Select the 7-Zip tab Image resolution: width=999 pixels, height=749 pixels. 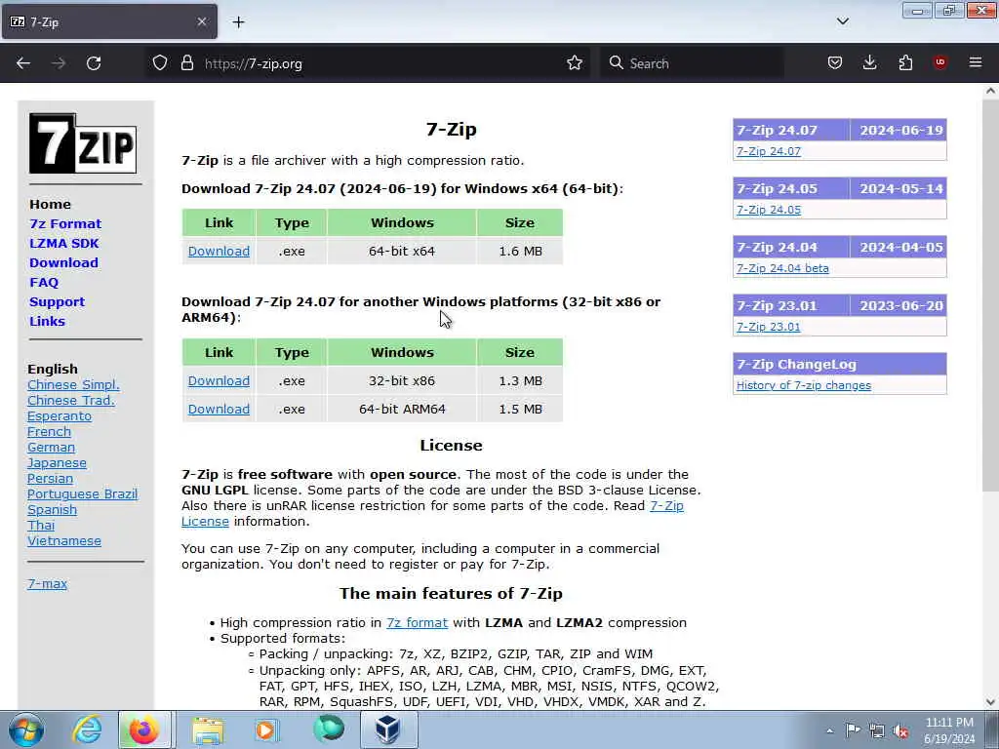click(109, 21)
